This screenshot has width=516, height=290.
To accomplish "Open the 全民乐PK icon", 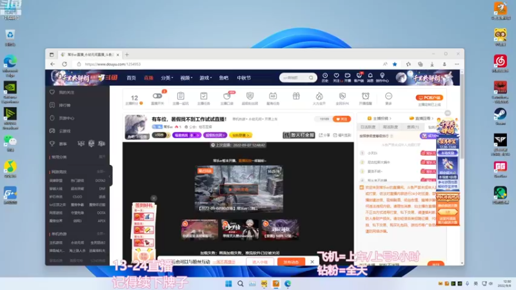I will point(342,96).
